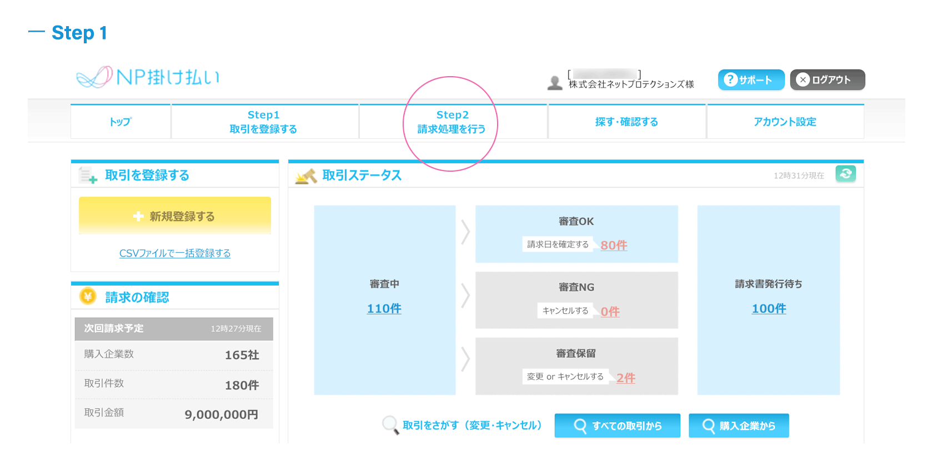This screenshot has width=933, height=460.
Task: Click the 次回請求予定 header
Action: click(114, 328)
